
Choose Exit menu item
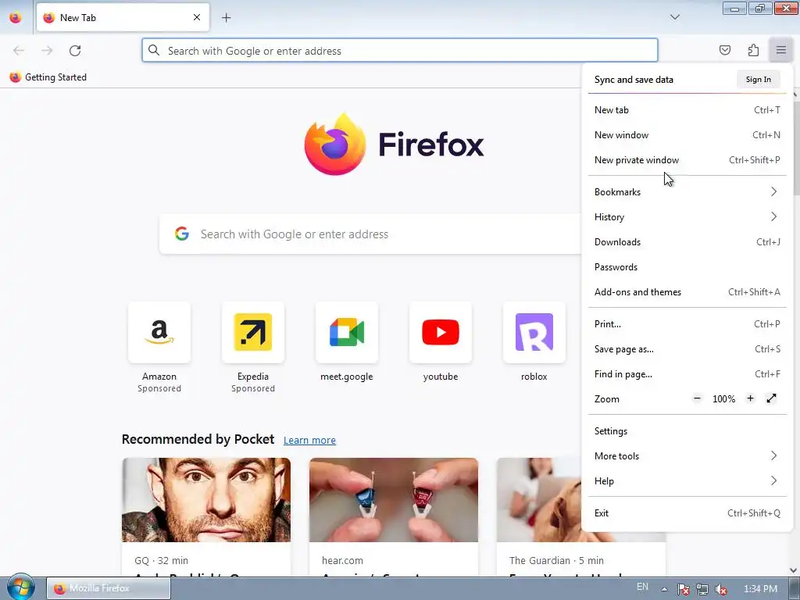(687, 513)
